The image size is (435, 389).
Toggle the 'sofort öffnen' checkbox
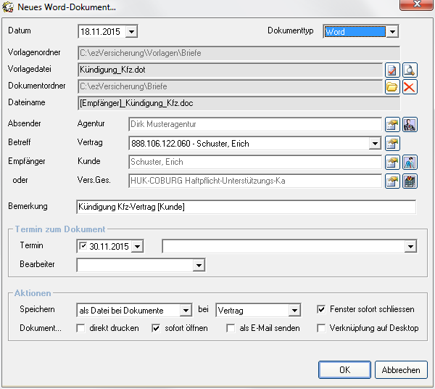[x=156, y=328]
